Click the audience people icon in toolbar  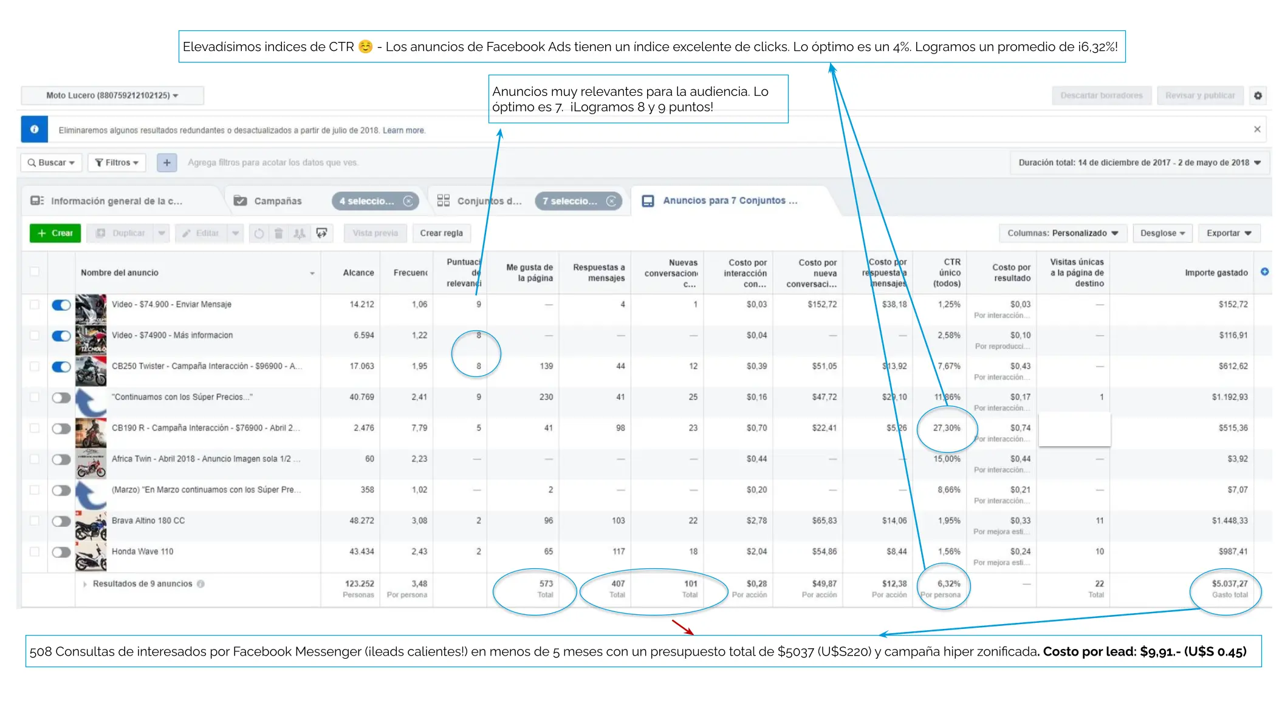[x=299, y=233]
